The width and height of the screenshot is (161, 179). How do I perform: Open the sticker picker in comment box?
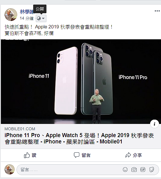point(152,170)
